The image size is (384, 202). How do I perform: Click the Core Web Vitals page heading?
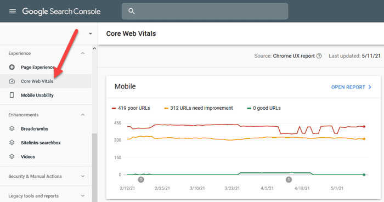click(x=131, y=33)
